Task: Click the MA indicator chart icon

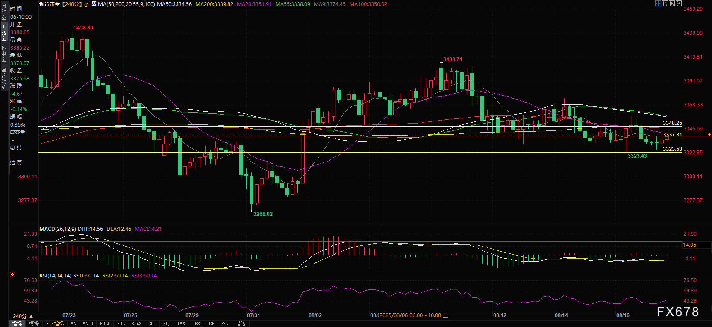Action: point(94,3)
